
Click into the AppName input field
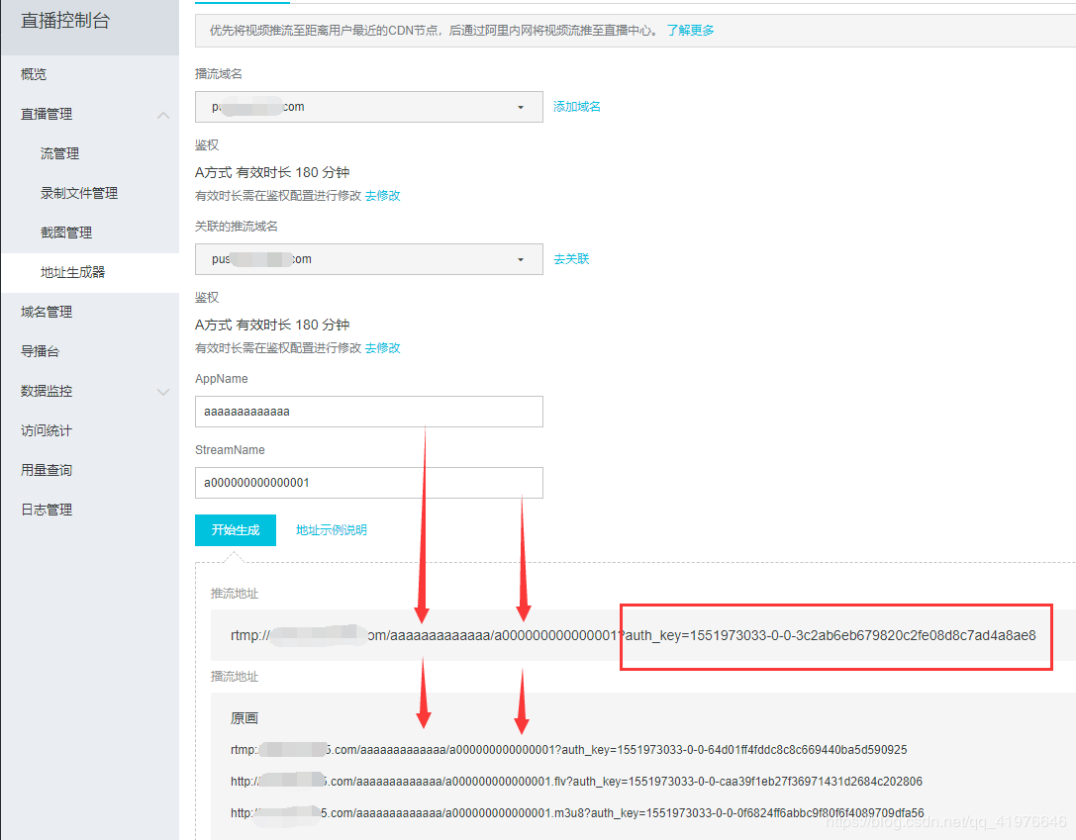pyautogui.click(x=369, y=412)
